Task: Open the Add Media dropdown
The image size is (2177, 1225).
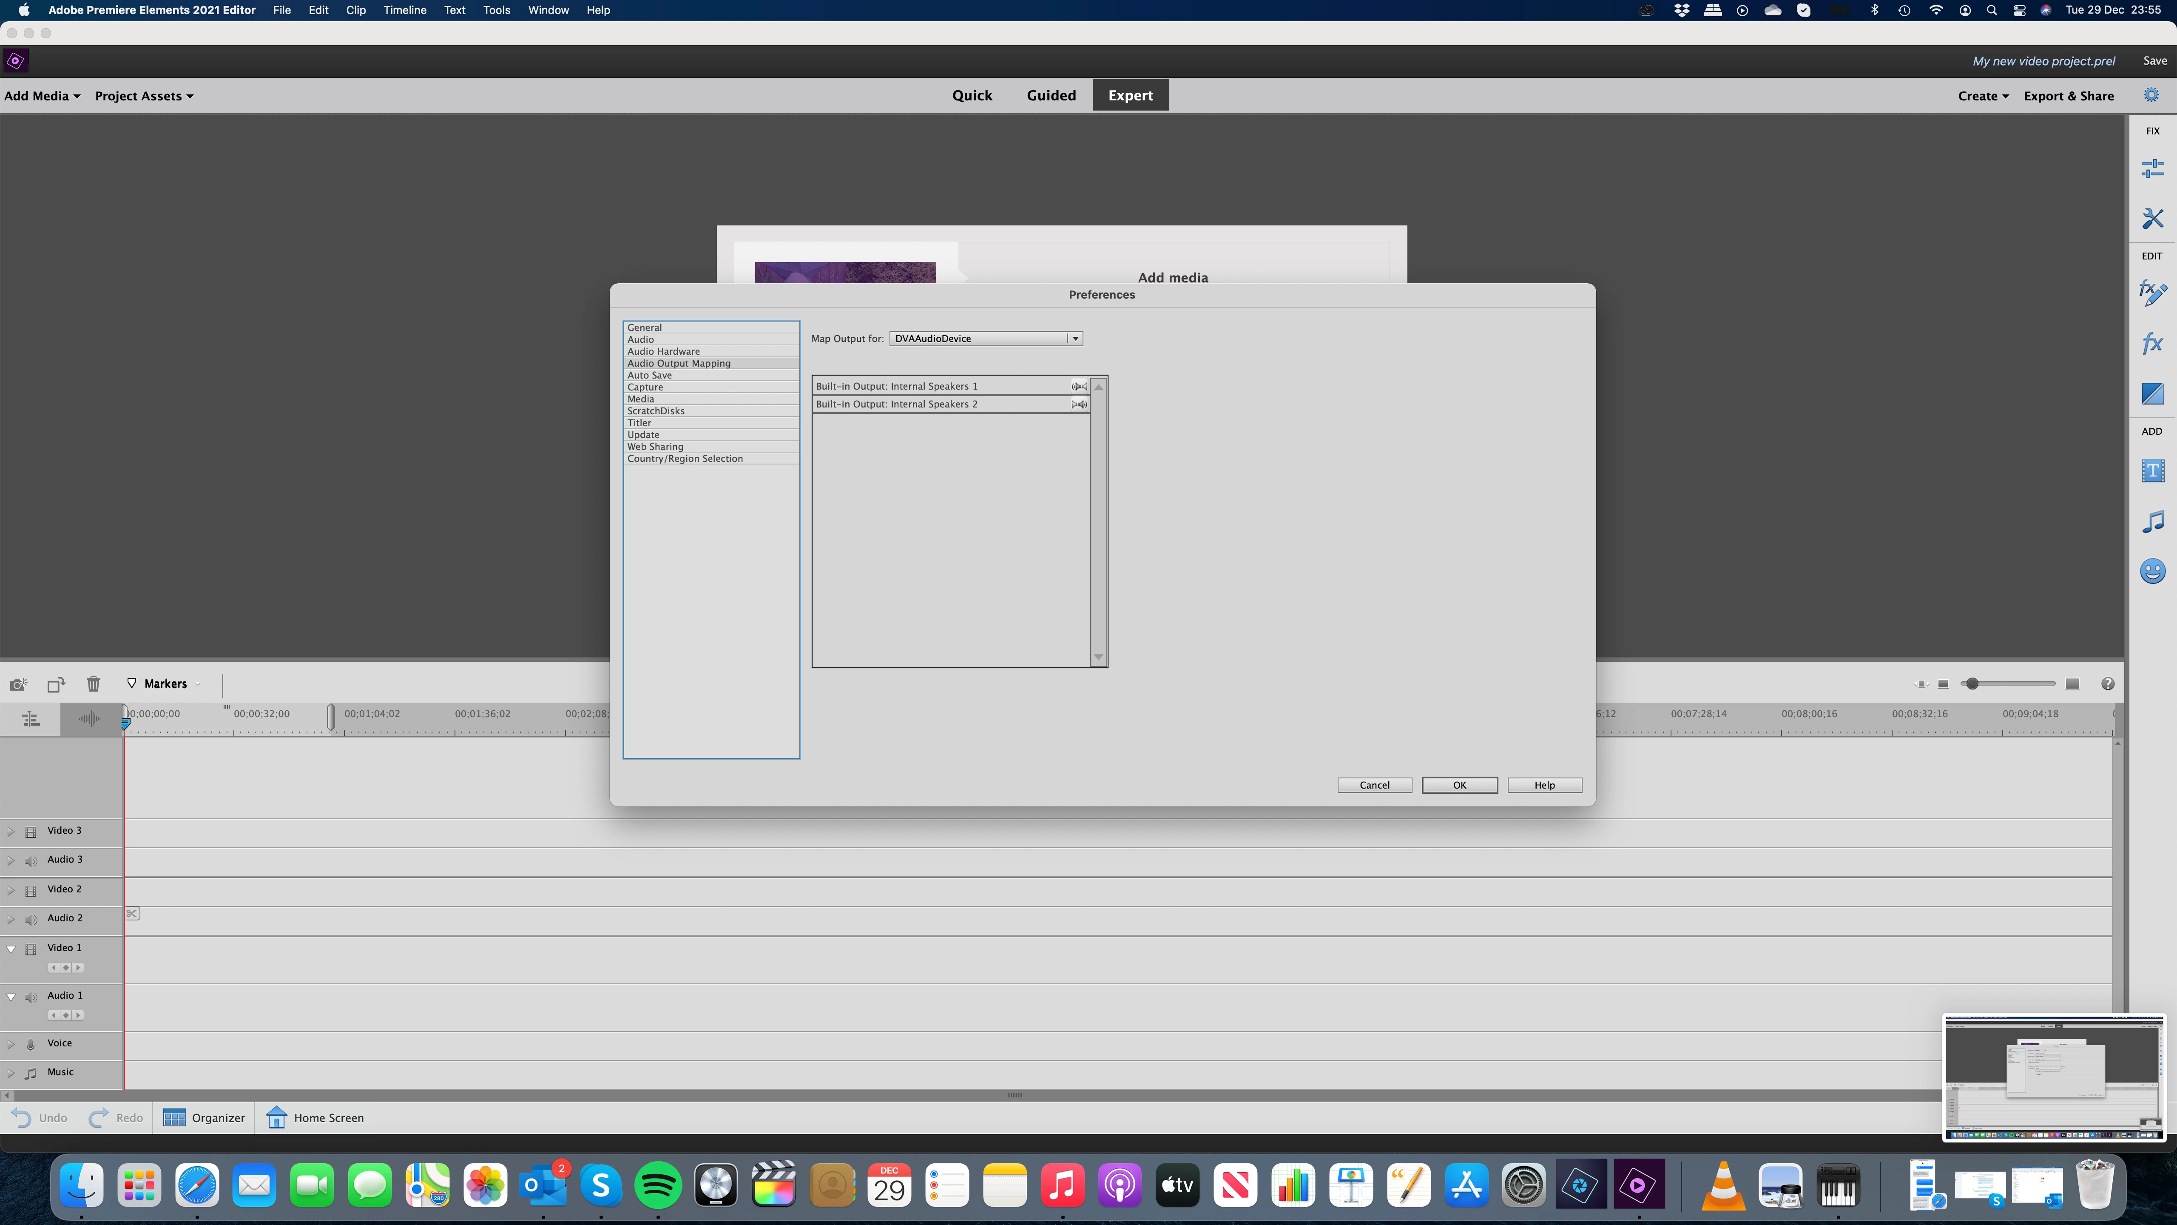Action: click(x=41, y=96)
